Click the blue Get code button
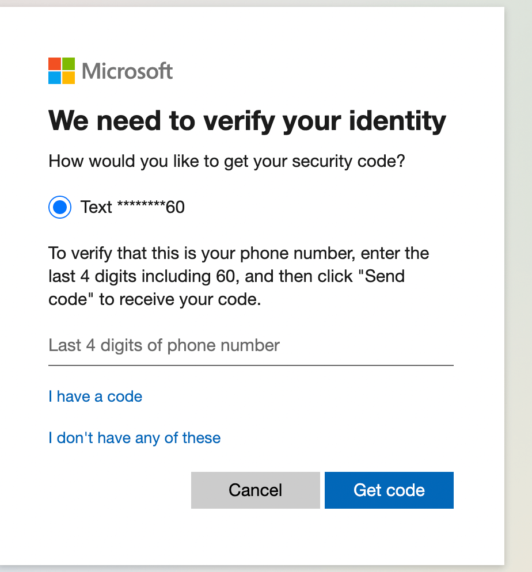Image resolution: width=532 pixels, height=572 pixels. [389, 490]
